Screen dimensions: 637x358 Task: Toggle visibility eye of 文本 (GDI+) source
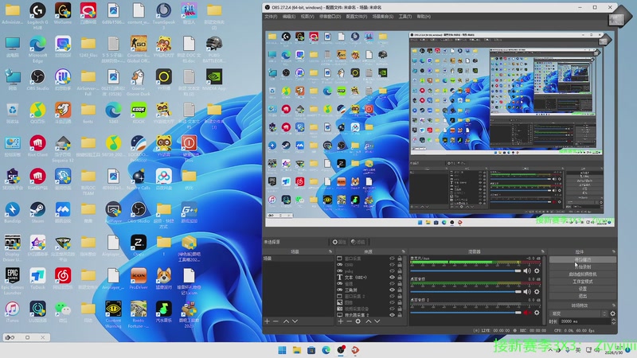391,277
